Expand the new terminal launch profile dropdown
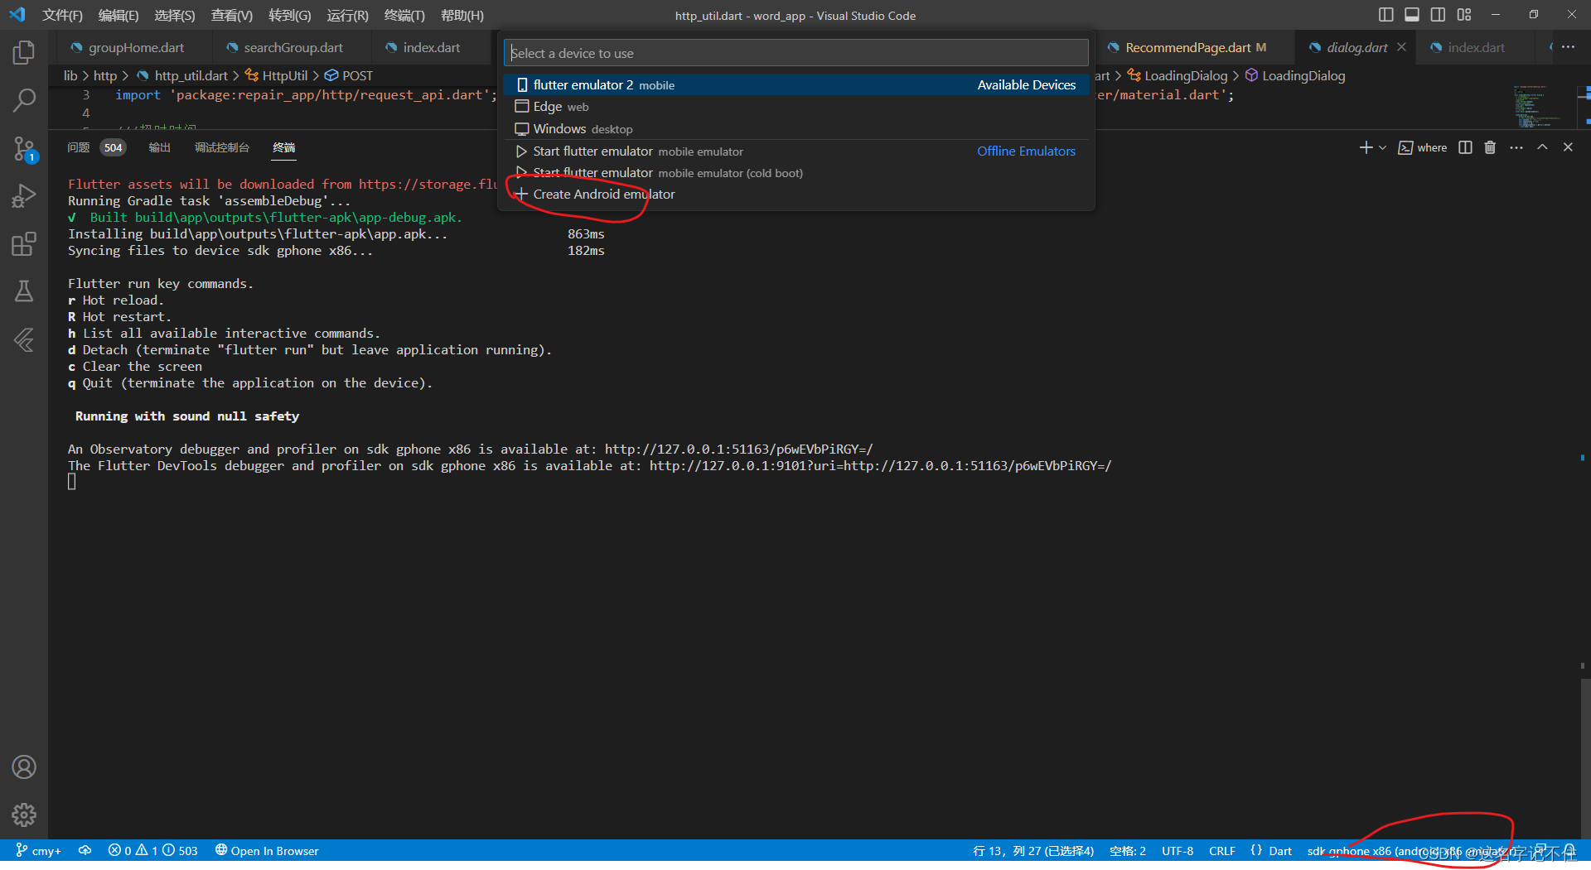This screenshot has width=1591, height=870. tap(1382, 147)
